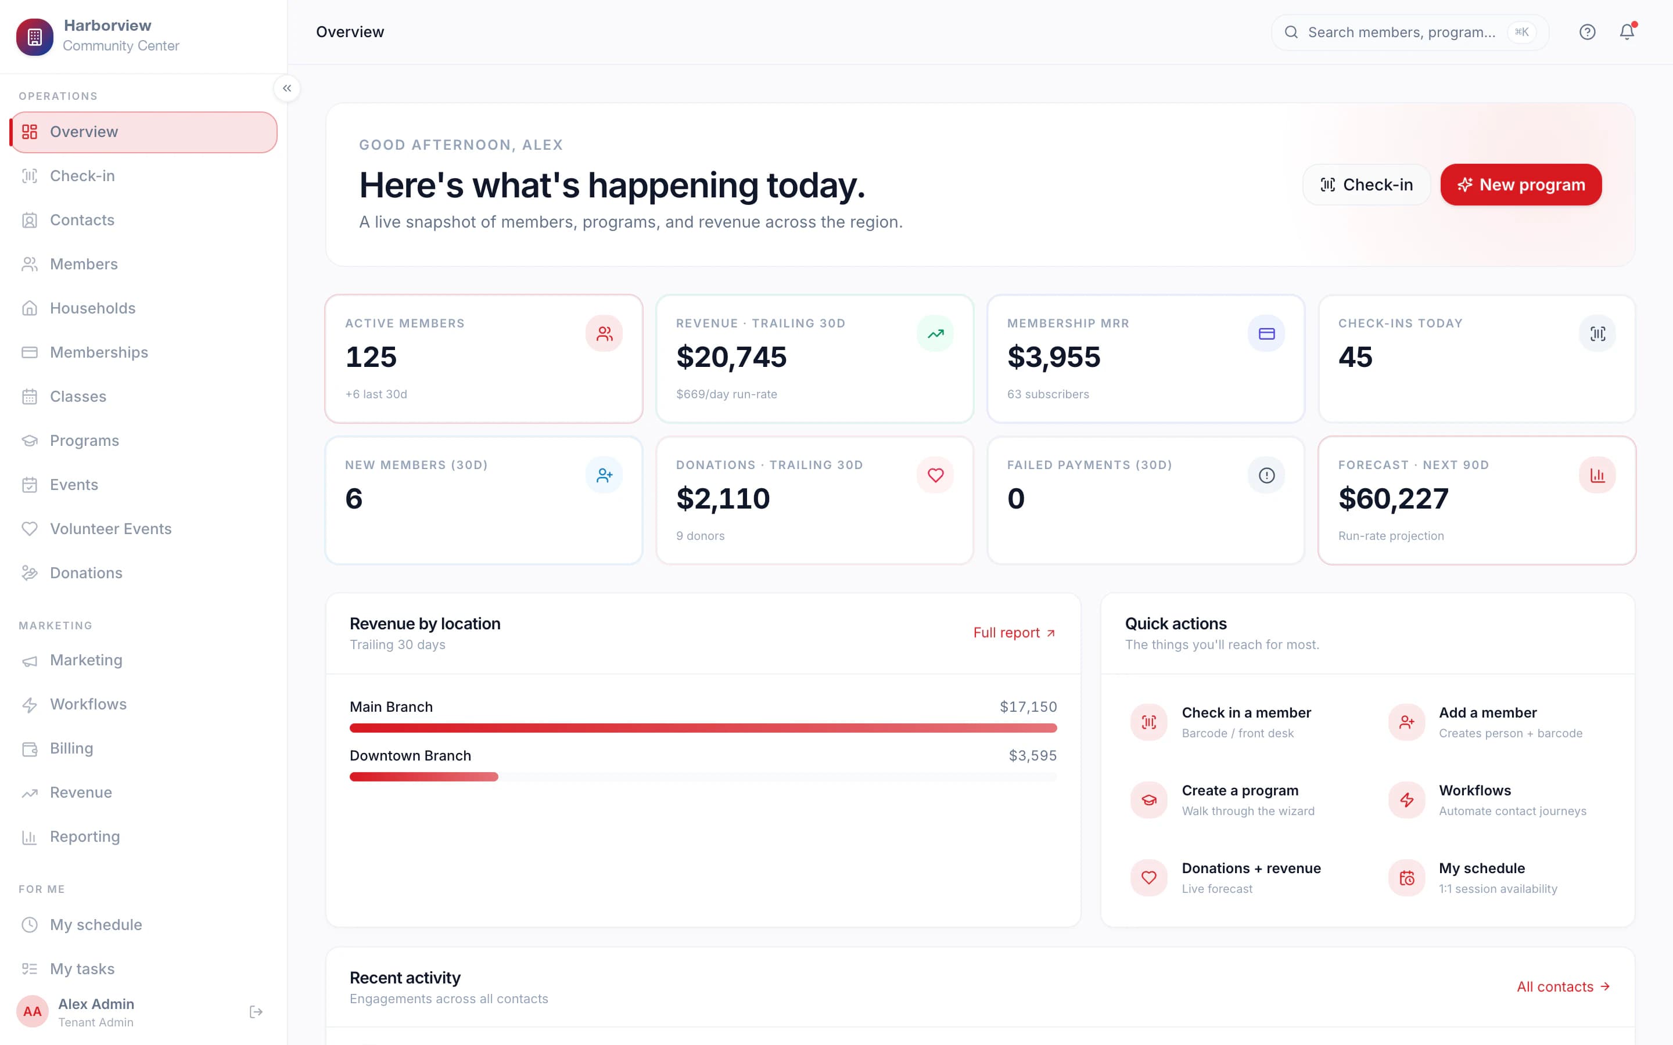Click the $3,955 Membership MRR value
The image size is (1673, 1045).
pos(1054,357)
